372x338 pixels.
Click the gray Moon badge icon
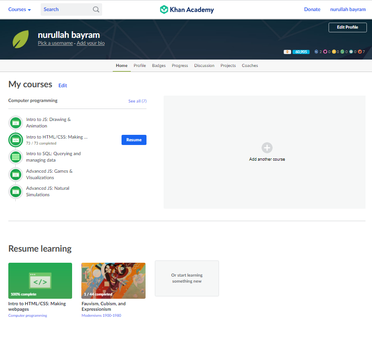click(x=351, y=52)
